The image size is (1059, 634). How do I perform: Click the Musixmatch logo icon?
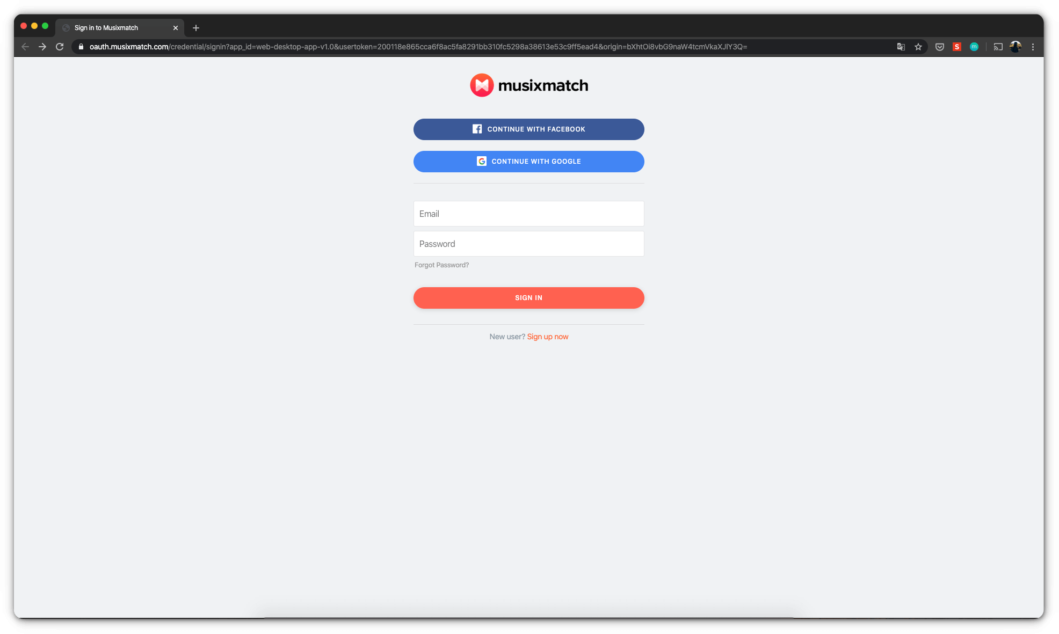point(481,84)
